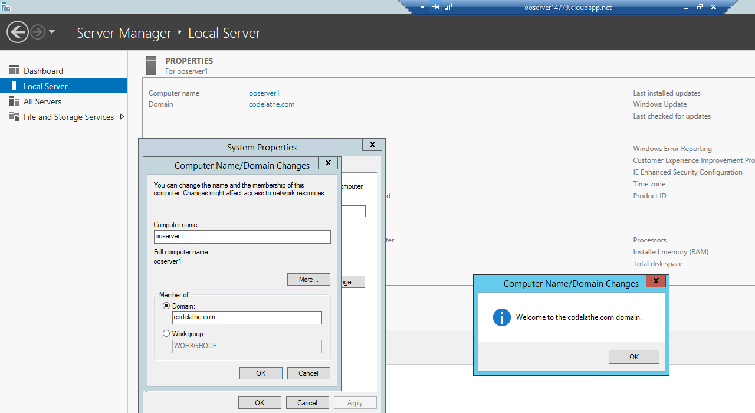
Task: Select the Domain radio button
Action: pyautogui.click(x=166, y=306)
